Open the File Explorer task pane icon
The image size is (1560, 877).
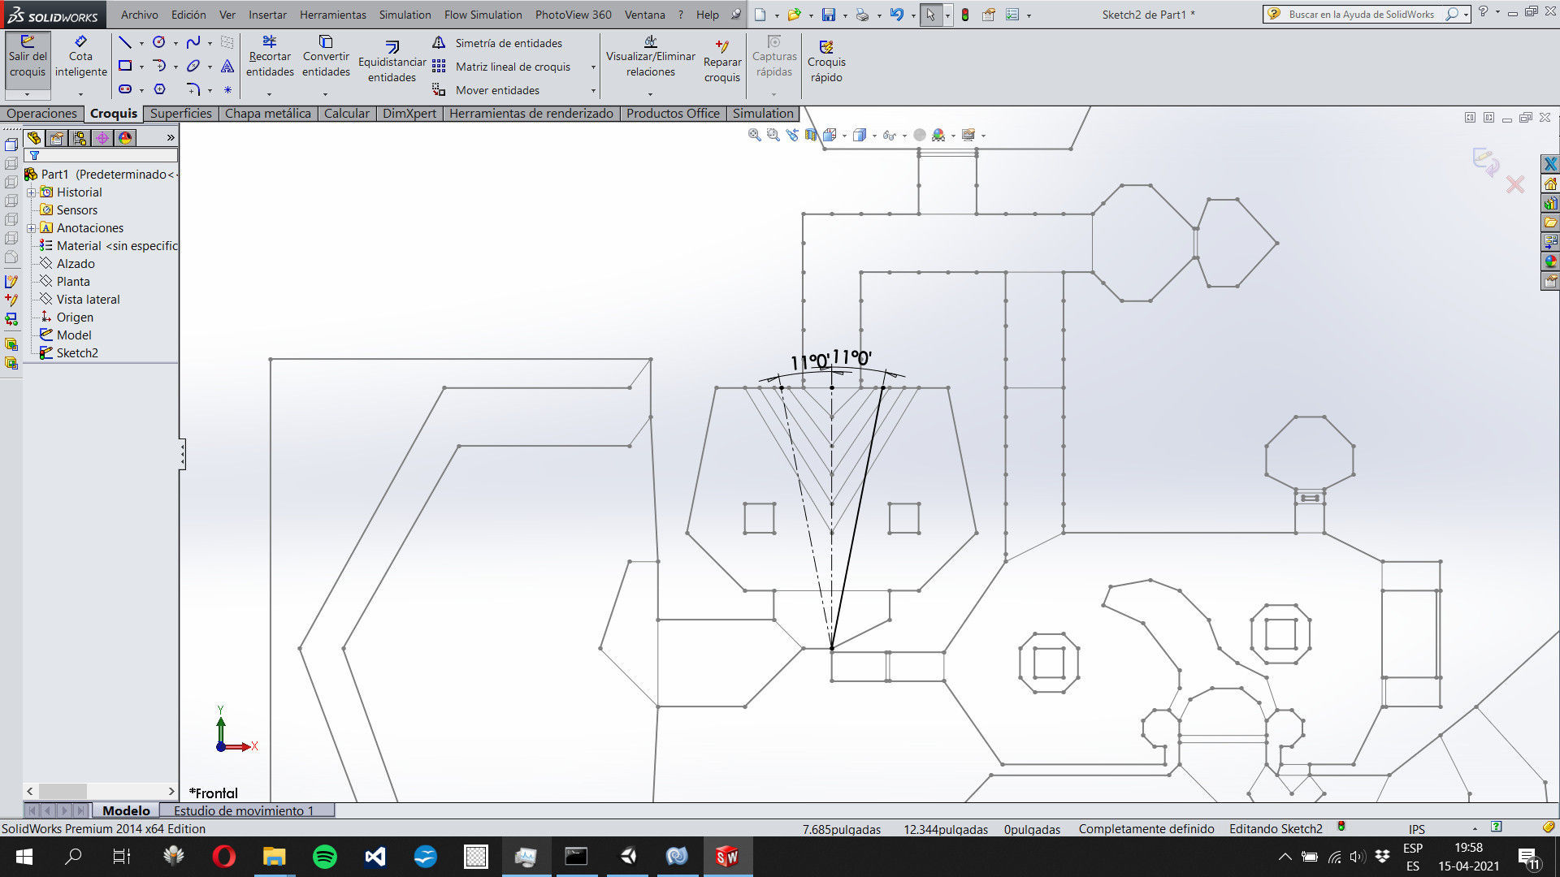1550,223
